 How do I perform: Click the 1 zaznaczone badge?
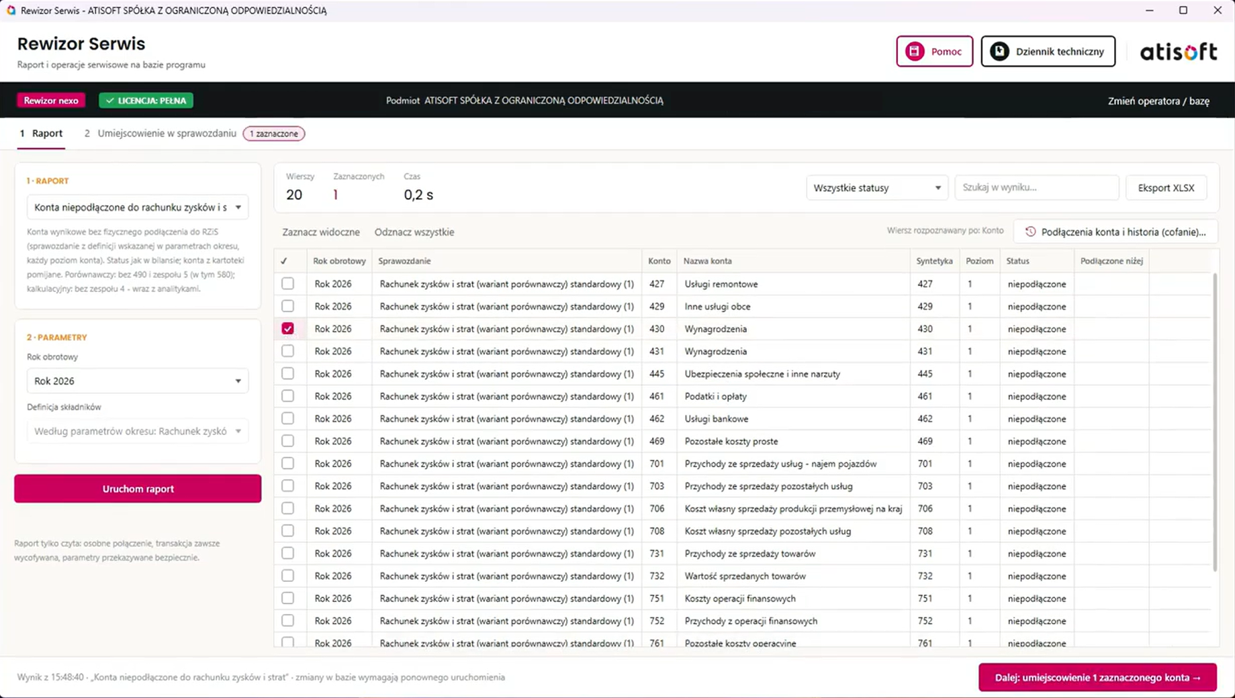click(x=274, y=134)
